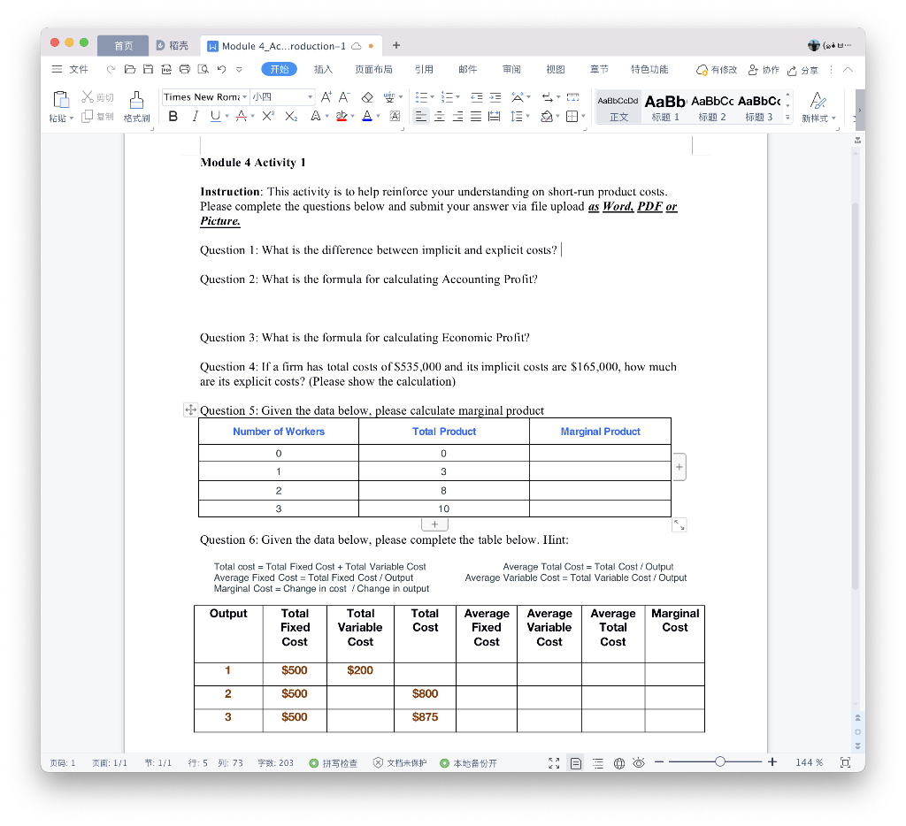
Task: Toggle document protection (文档未保护)
Action: pos(400,763)
